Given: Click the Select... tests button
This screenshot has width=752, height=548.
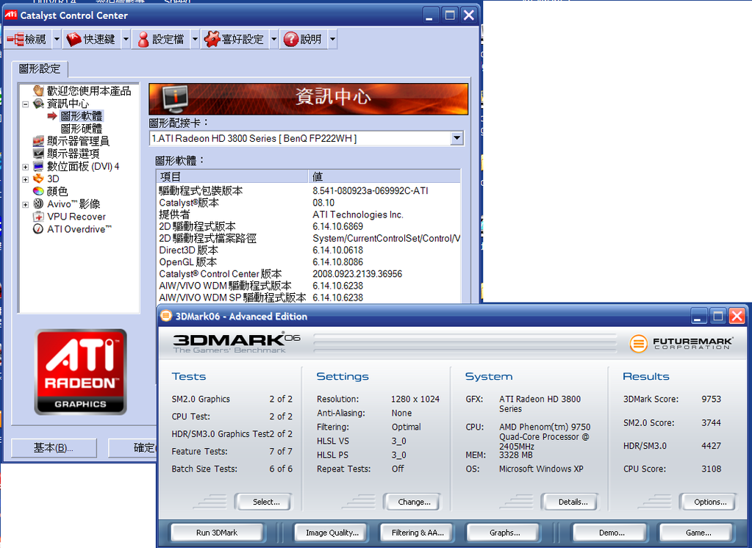Looking at the screenshot, I should pyautogui.click(x=263, y=502).
